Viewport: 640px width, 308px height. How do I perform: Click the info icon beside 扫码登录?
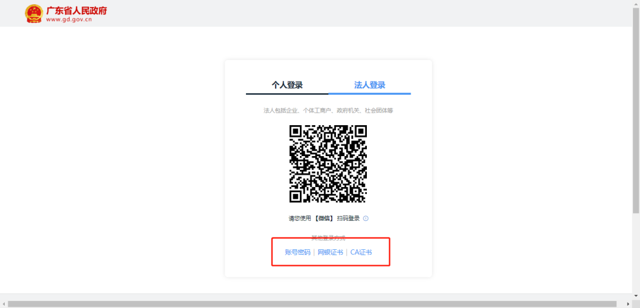(366, 218)
